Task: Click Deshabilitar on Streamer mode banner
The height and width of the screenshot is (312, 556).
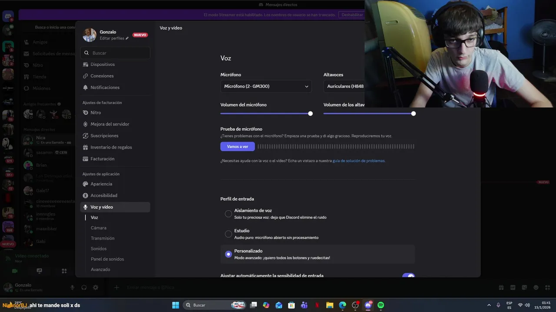Action: pos(351,15)
